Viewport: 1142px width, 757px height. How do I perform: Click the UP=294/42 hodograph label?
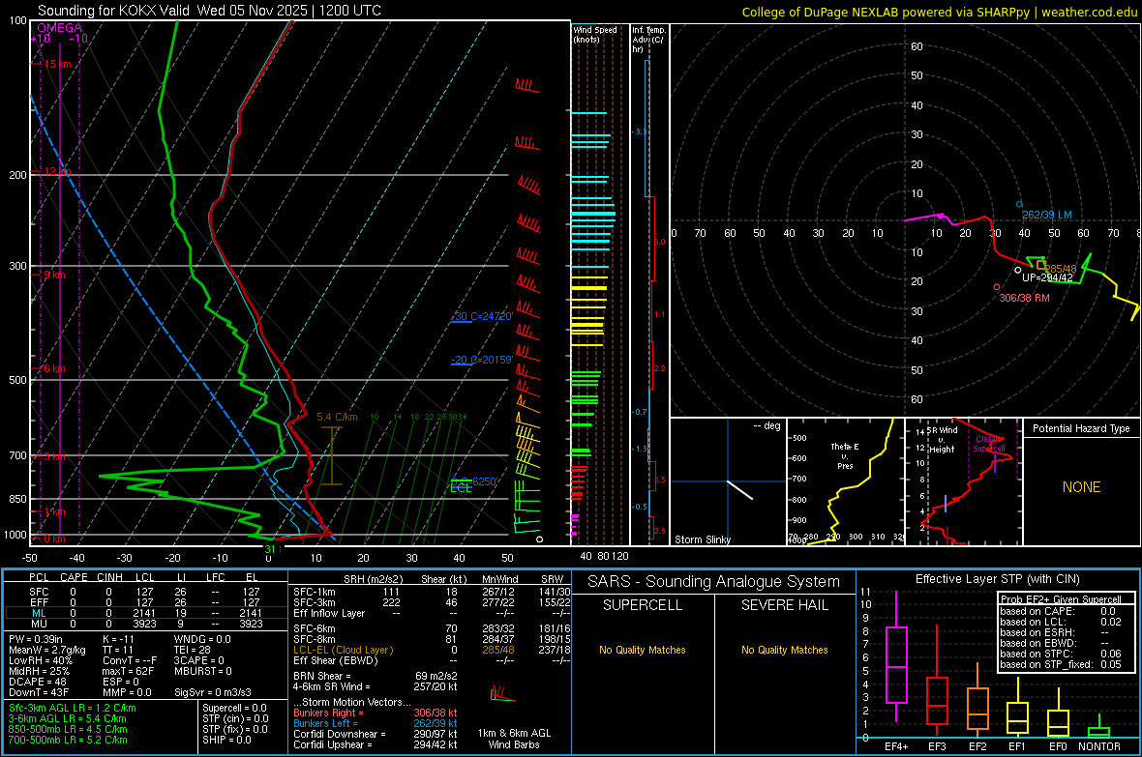[1047, 277]
